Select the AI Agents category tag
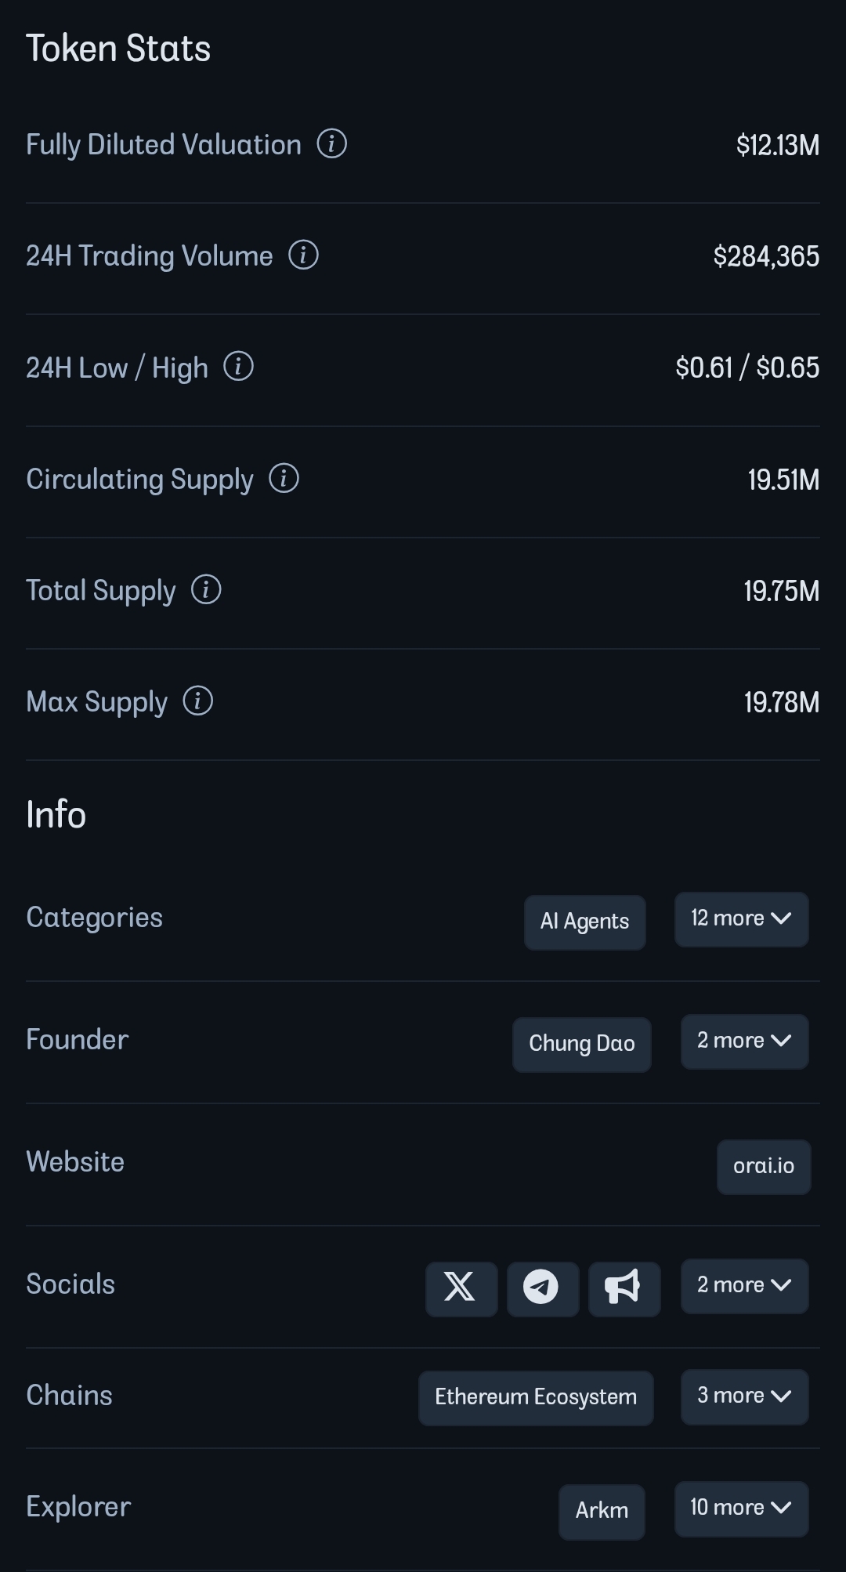 click(584, 922)
